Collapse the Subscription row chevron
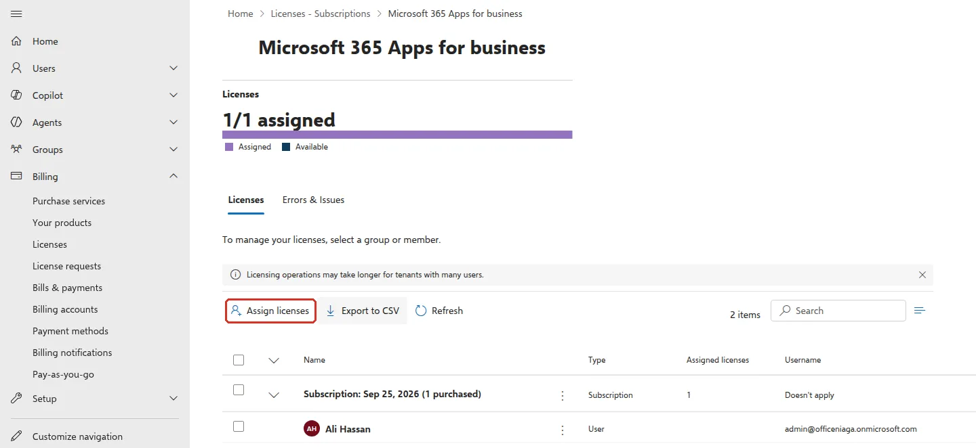 tap(274, 395)
